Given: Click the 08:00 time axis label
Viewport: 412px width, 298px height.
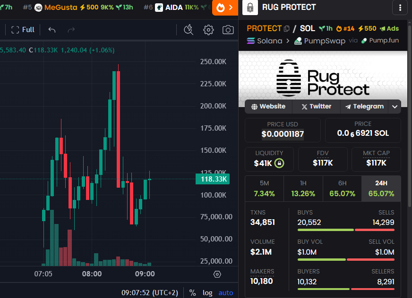Looking at the screenshot, I should coord(92,274).
